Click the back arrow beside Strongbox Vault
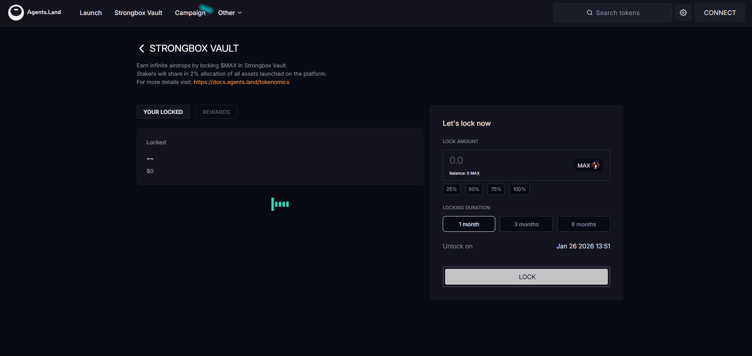This screenshot has width=752, height=356. point(141,48)
